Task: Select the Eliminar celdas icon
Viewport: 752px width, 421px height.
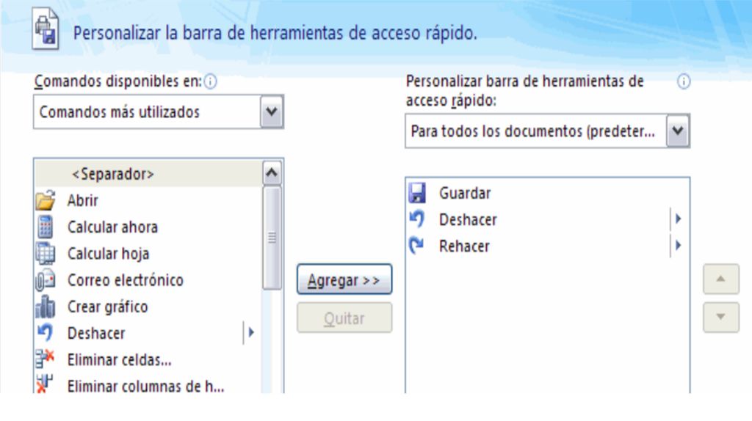Action: pos(46,359)
